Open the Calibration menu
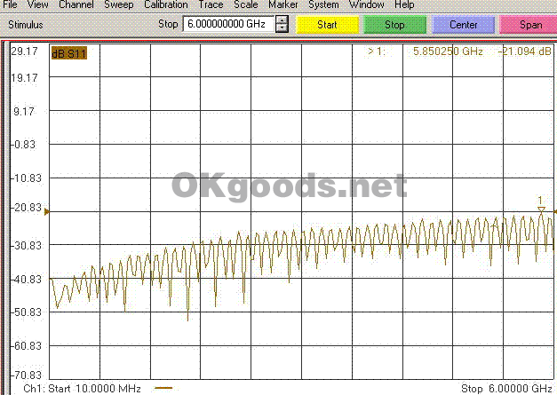 click(x=166, y=4)
